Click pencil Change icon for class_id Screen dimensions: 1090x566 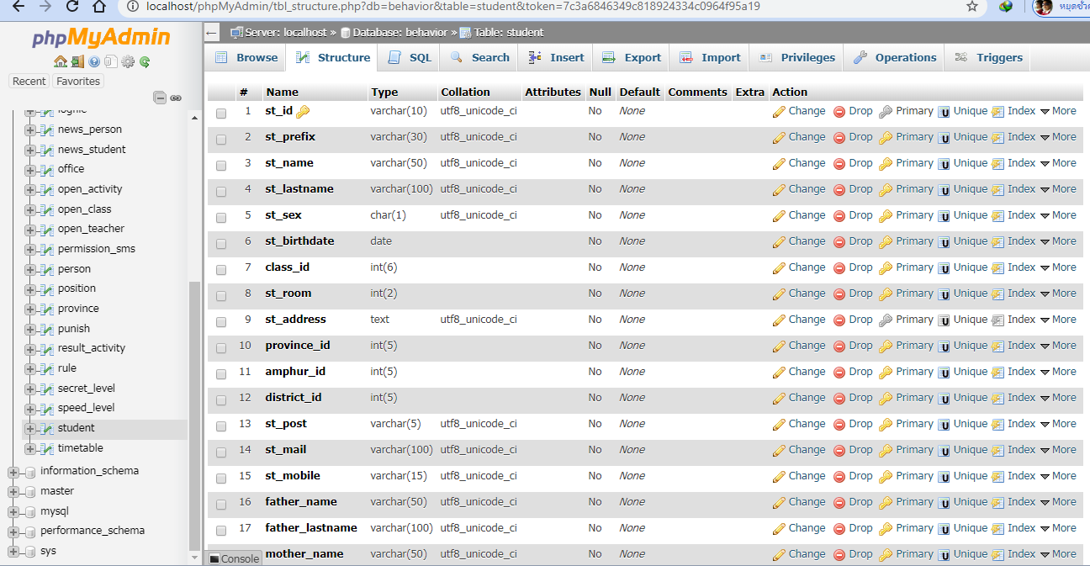[779, 267]
